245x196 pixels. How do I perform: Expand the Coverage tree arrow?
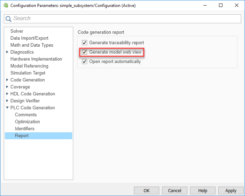tap(7, 87)
